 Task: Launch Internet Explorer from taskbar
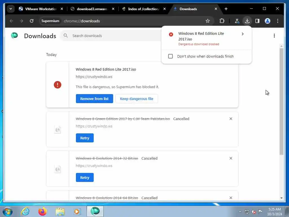[25, 211]
